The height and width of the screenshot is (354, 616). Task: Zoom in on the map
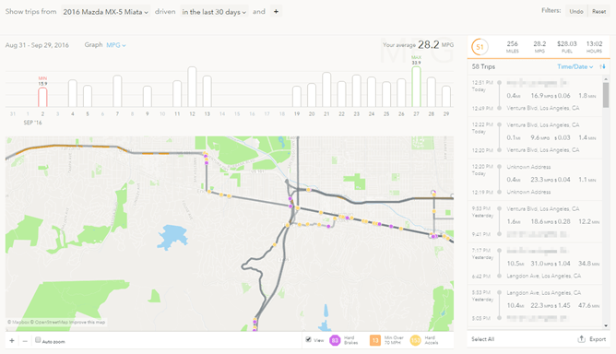[x=12, y=341]
